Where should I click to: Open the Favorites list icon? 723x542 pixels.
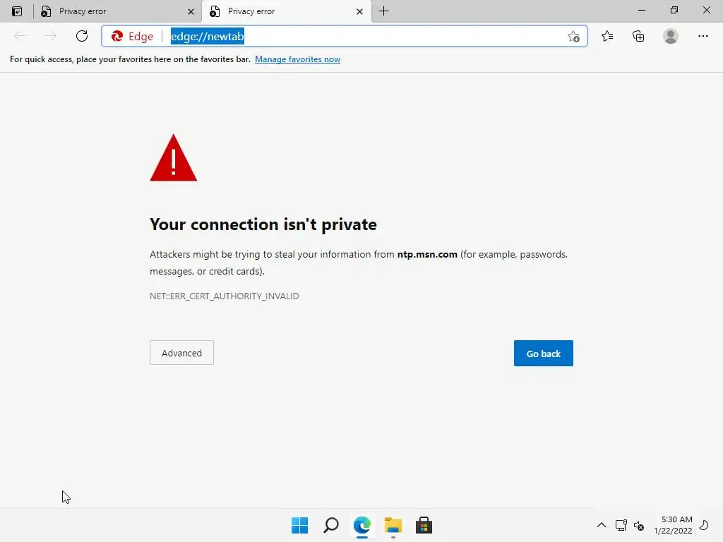point(607,36)
